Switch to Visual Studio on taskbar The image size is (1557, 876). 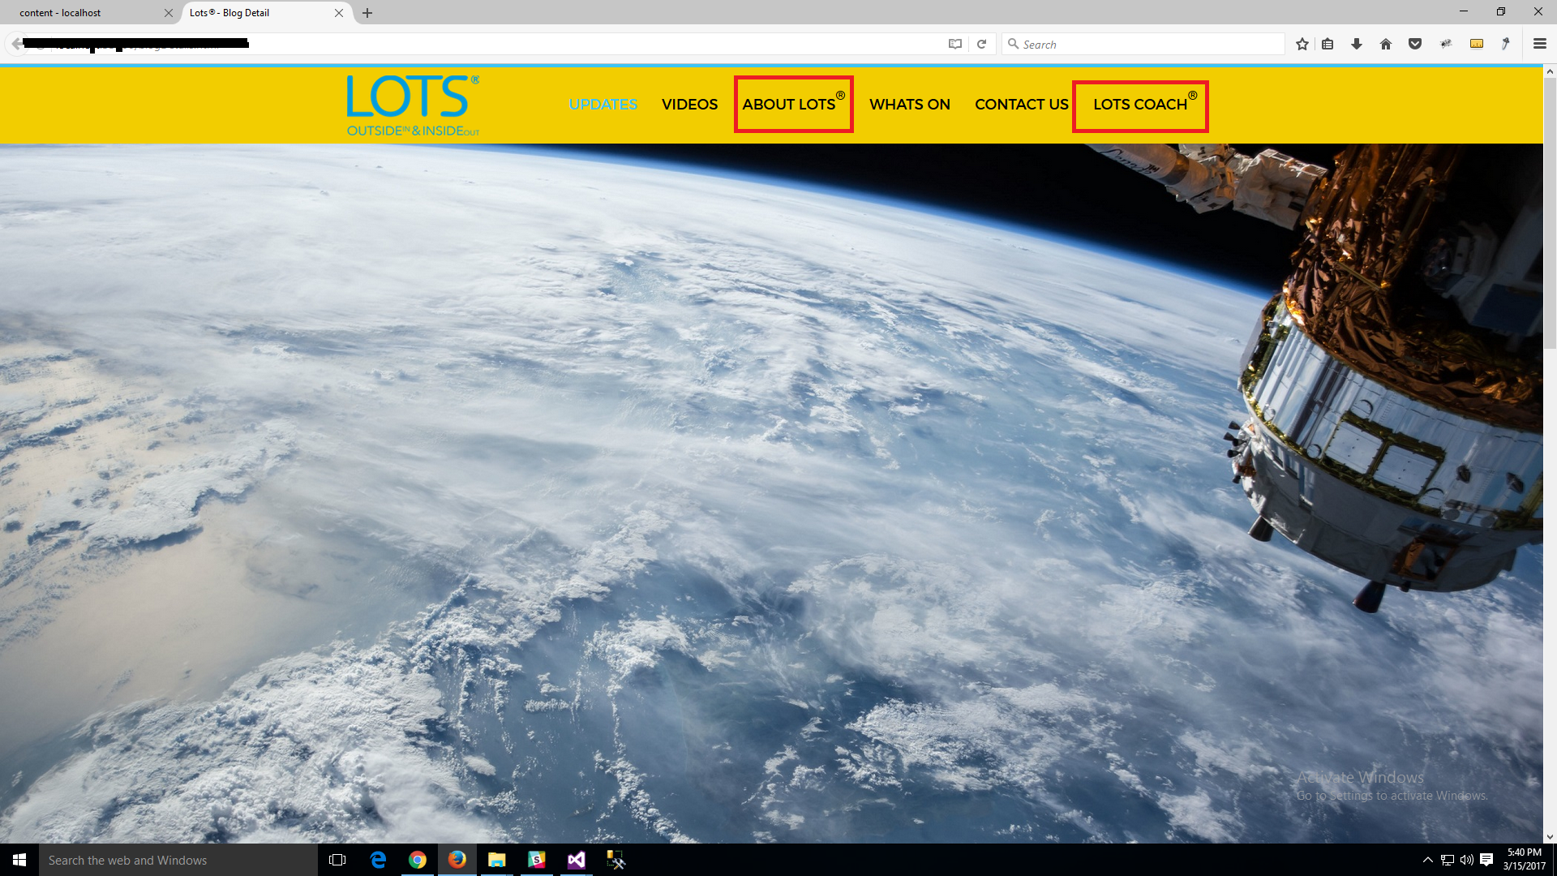(x=577, y=860)
